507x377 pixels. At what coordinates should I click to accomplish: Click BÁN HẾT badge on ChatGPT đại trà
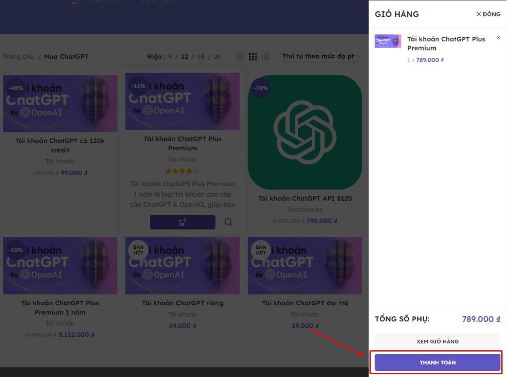coord(261,250)
